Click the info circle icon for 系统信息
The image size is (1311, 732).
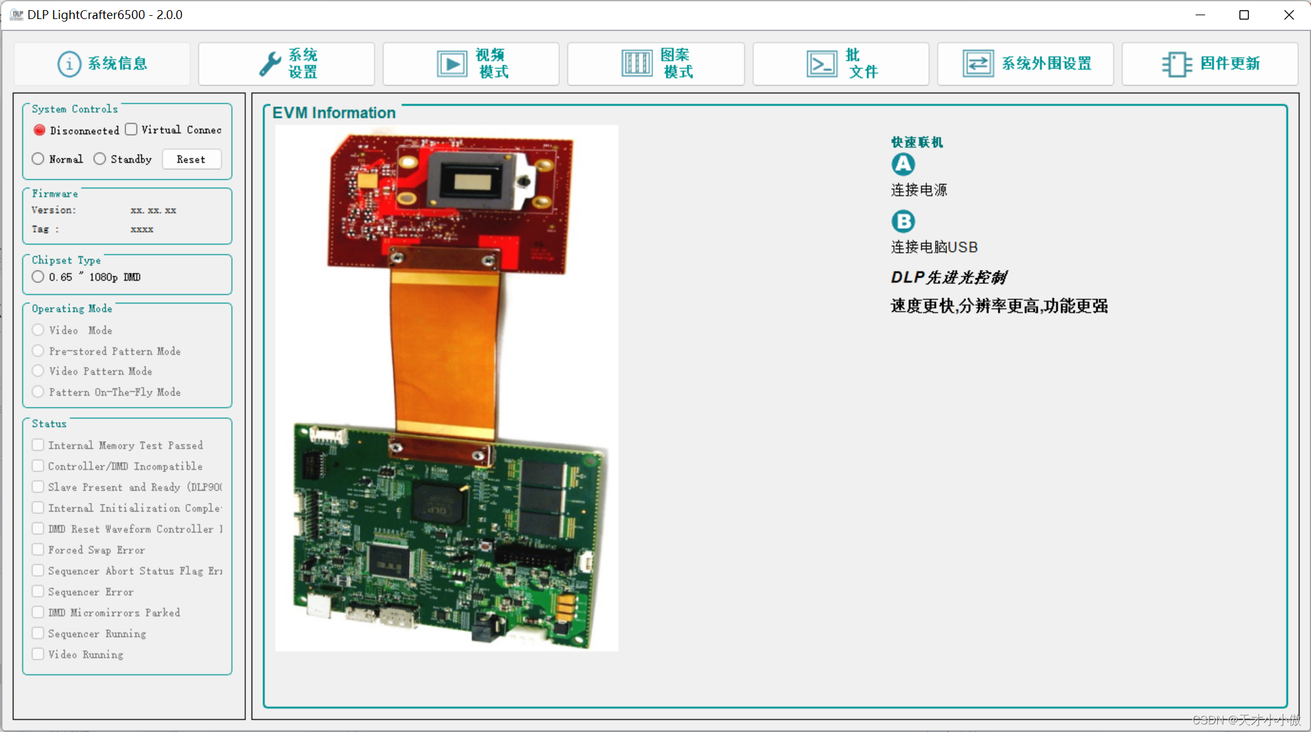point(69,63)
